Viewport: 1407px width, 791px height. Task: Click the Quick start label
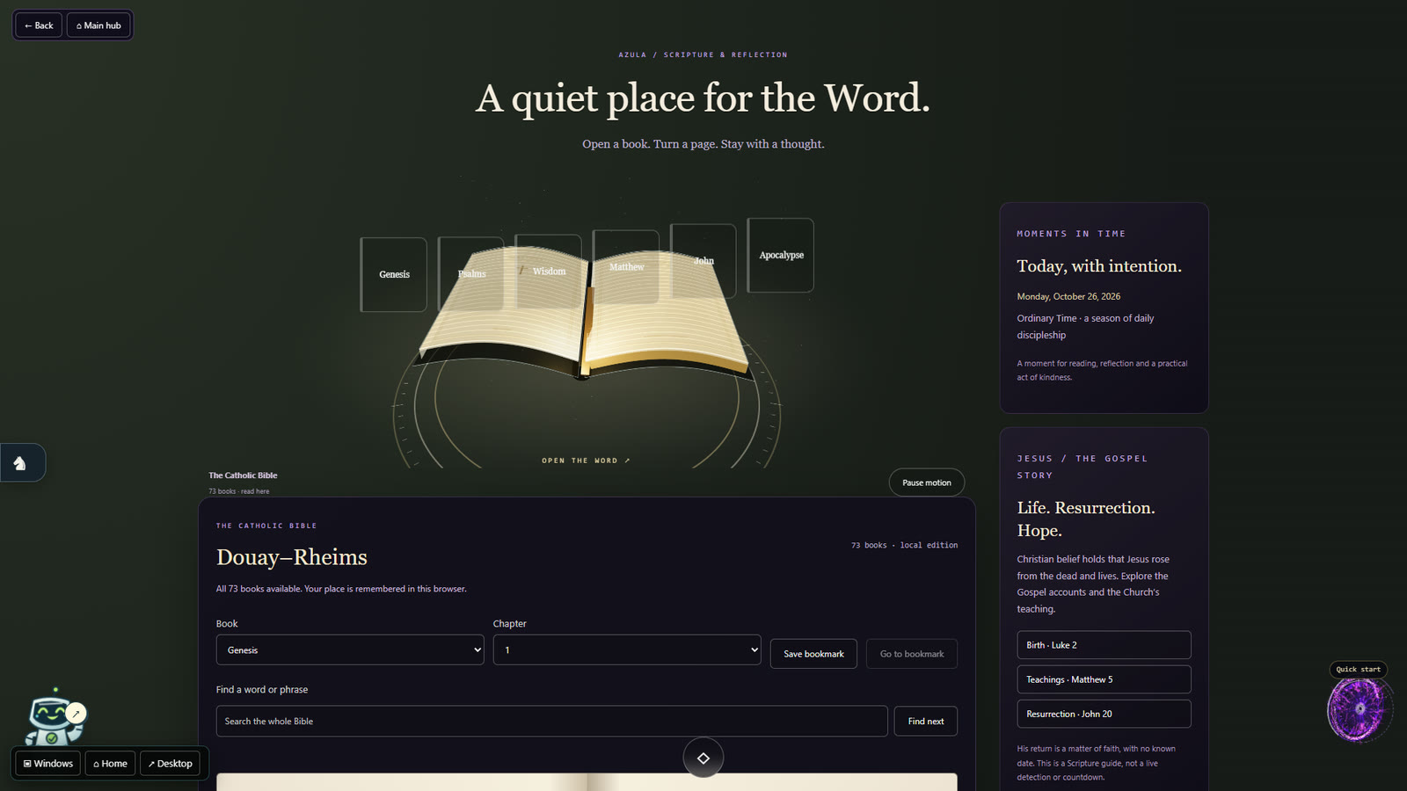tap(1359, 670)
